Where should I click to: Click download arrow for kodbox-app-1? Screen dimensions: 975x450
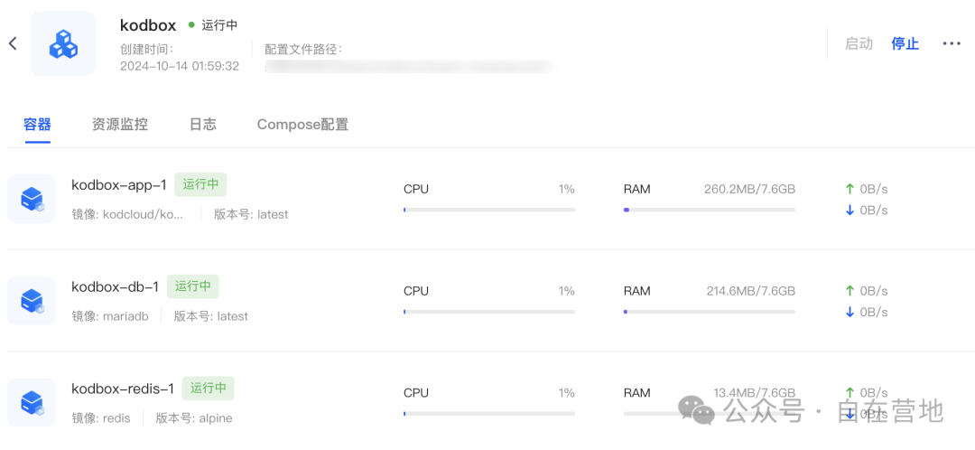click(x=850, y=210)
